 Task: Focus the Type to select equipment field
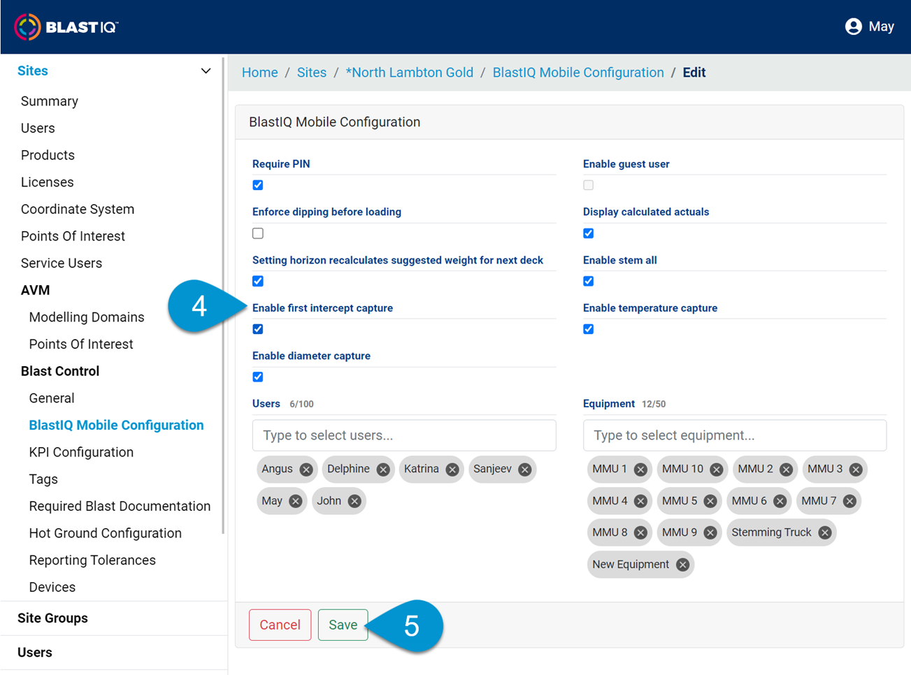click(x=735, y=435)
